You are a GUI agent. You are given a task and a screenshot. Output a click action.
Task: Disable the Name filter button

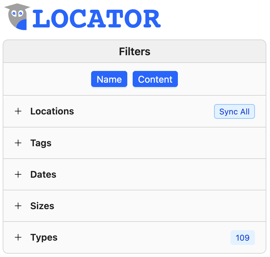pyautogui.click(x=109, y=79)
